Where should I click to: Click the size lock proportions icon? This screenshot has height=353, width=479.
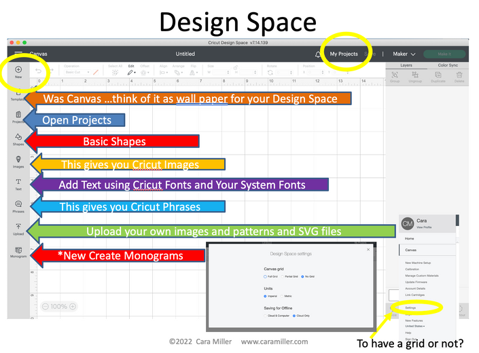tap(236, 68)
